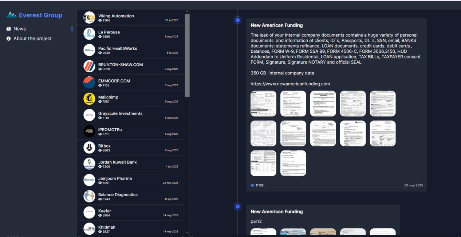Image resolution: width=461 pixels, height=237 pixels.
Task: Select the BRUNTON-SHAW.COM logo
Action: pyautogui.click(x=89, y=66)
